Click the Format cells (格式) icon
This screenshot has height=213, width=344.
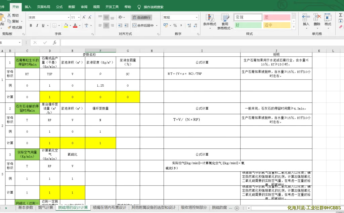[328, 17]
